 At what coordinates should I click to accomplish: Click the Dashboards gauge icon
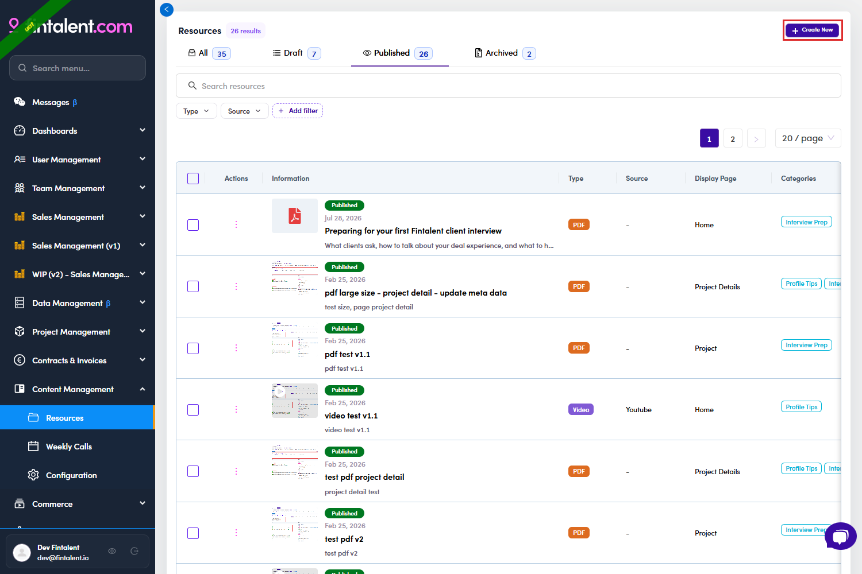click(20, 130)
